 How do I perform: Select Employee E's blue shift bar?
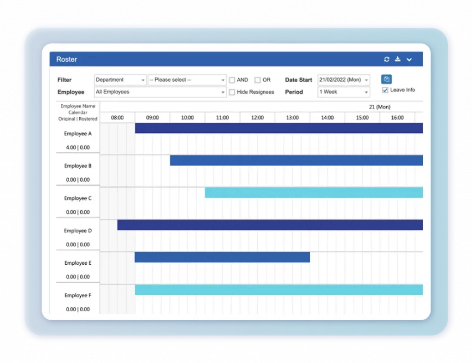[222, 257]
